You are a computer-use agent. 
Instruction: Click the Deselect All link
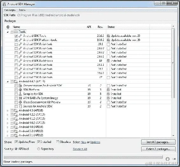pyautogui.click(x=80, y=149)
